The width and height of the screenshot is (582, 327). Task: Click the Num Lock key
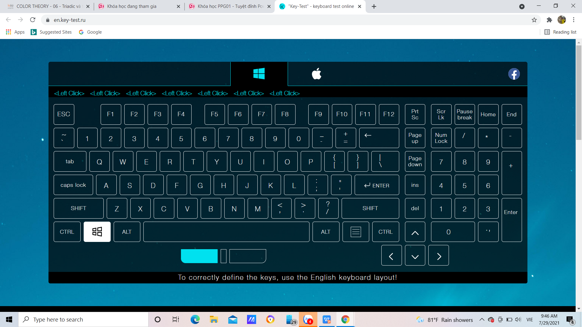(441, 138)
